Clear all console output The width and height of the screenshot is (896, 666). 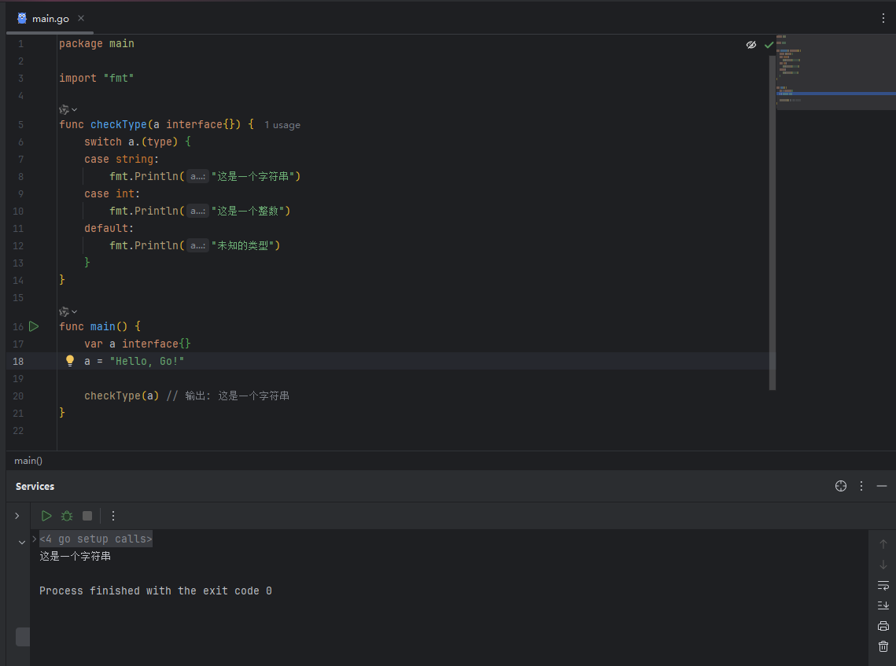click(883, 646)
